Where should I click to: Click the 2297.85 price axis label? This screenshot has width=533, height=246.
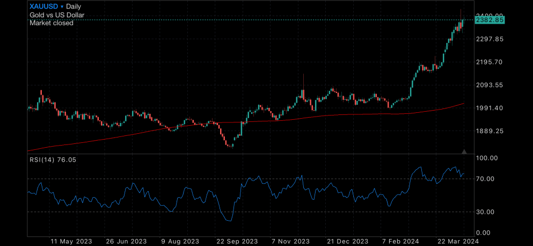490,39
